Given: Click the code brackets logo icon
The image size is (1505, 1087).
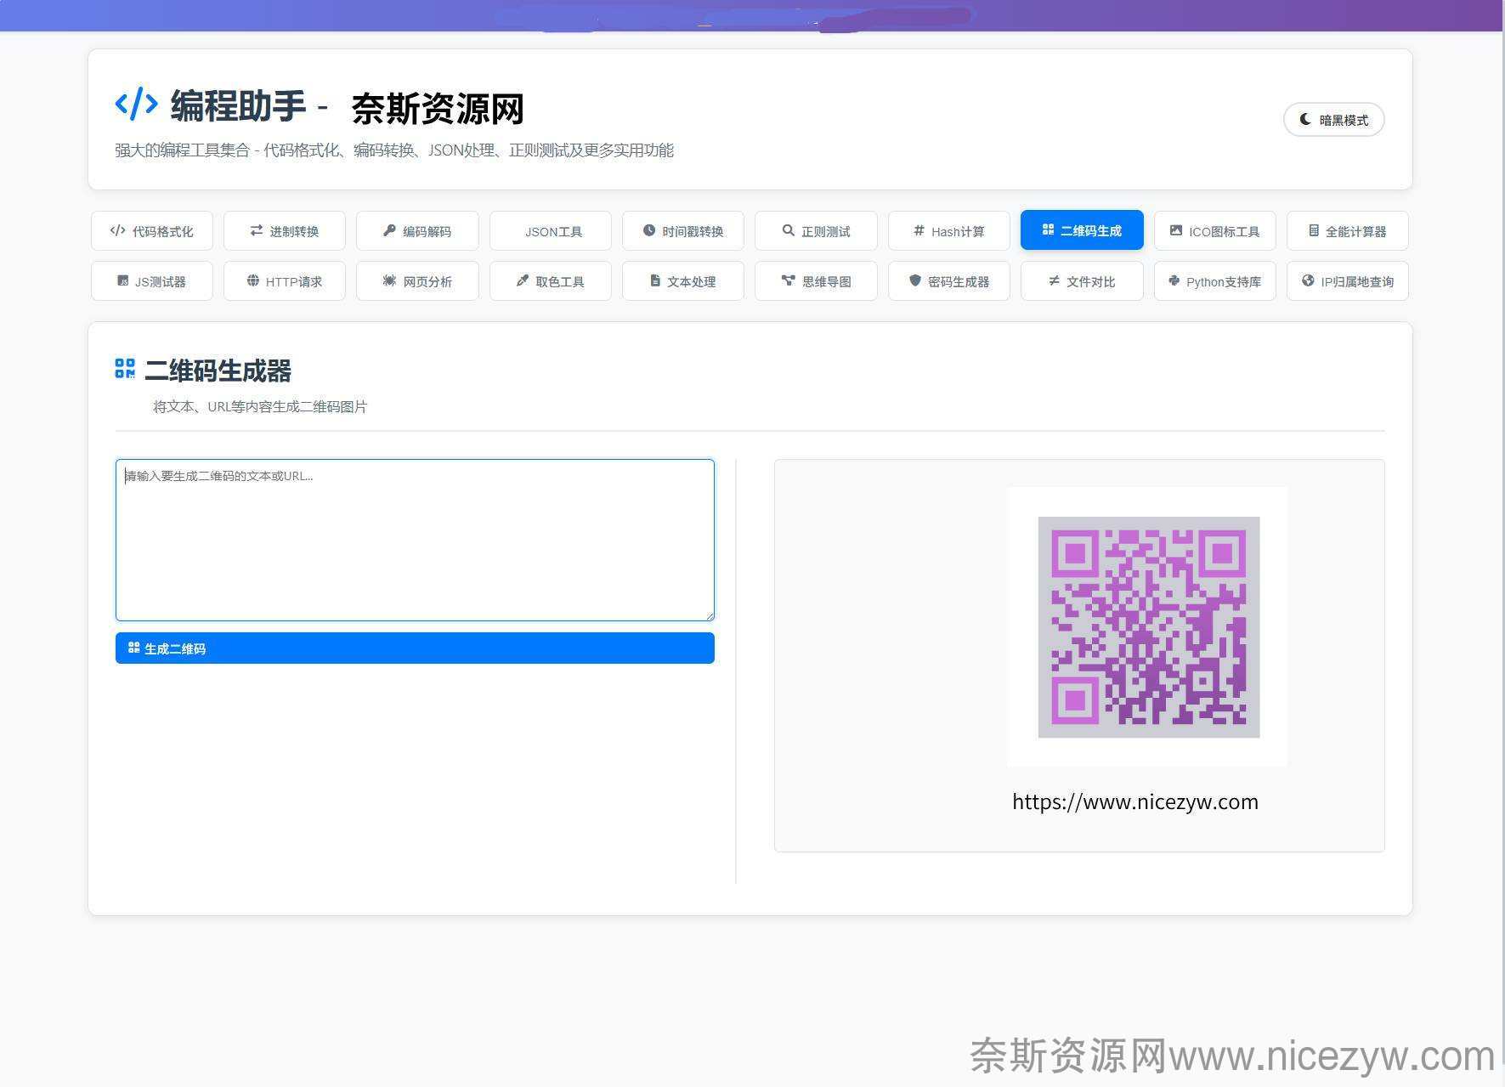Looking at the screenshot, I should point(136,105).
